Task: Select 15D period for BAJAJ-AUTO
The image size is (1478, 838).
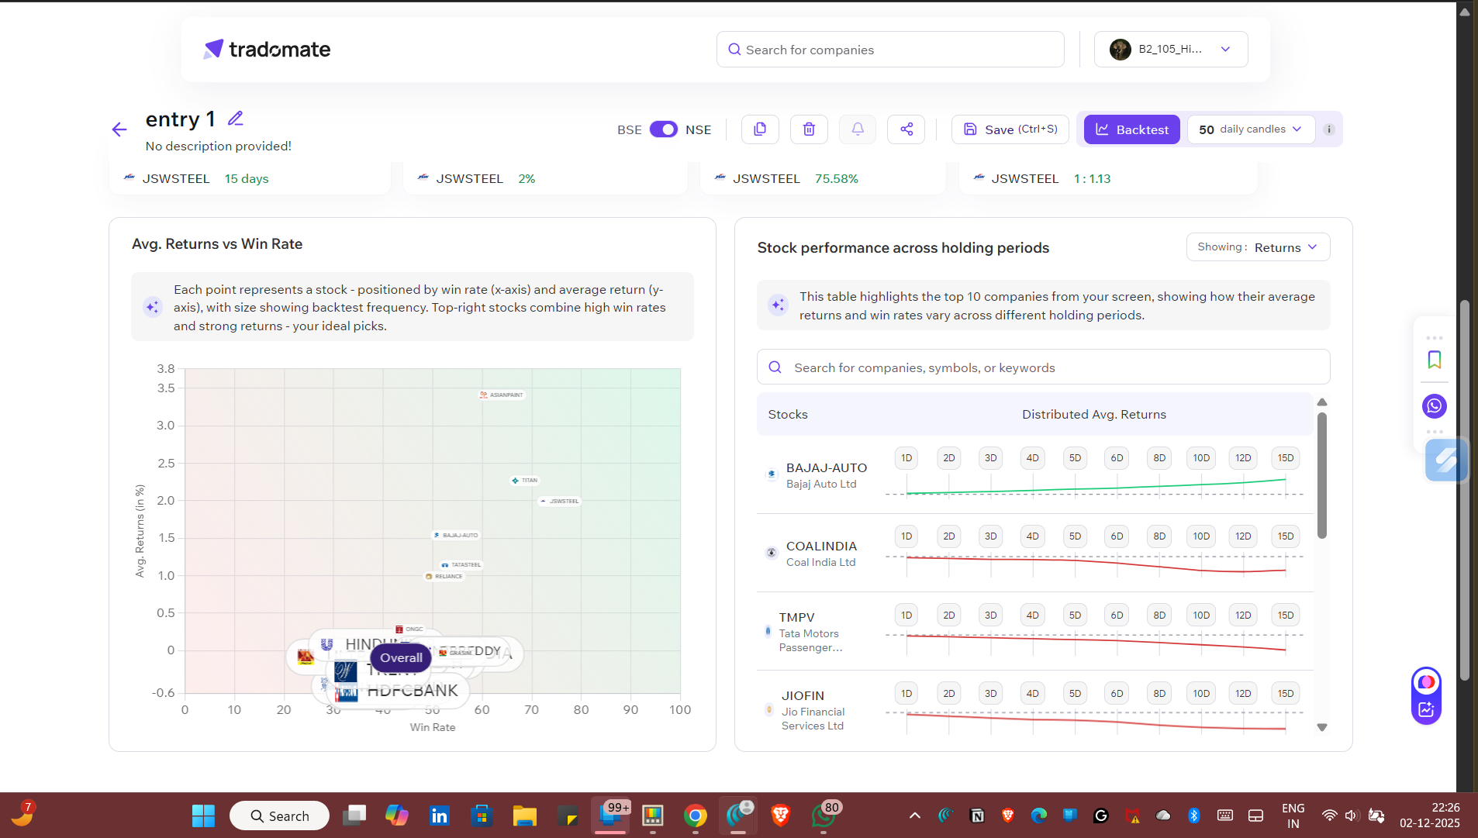Action: click(x=1286, y=458)
